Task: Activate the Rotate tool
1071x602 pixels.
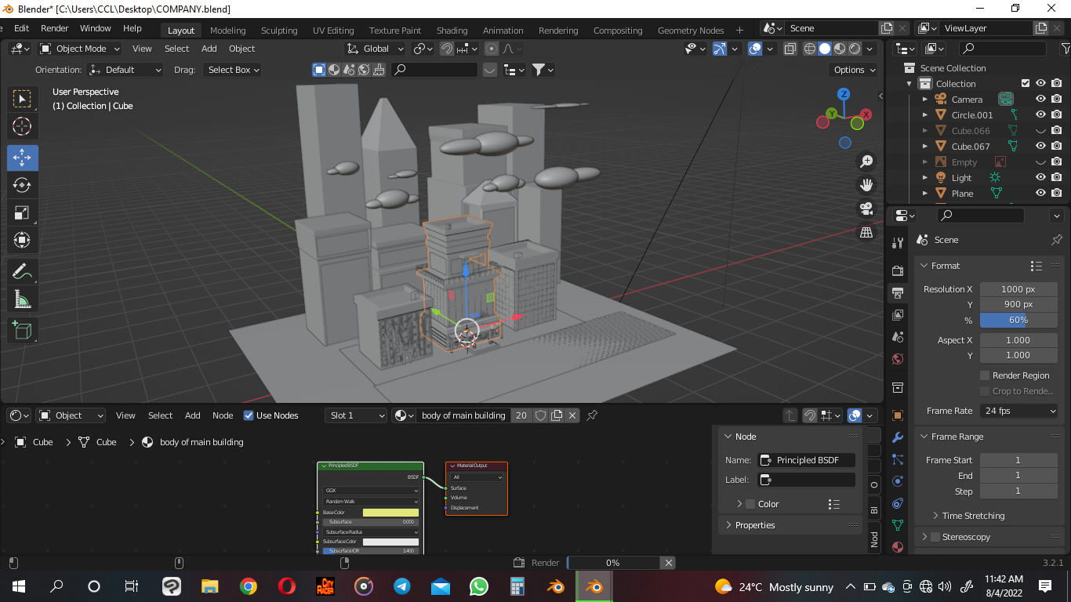Action: pos(22,185)
